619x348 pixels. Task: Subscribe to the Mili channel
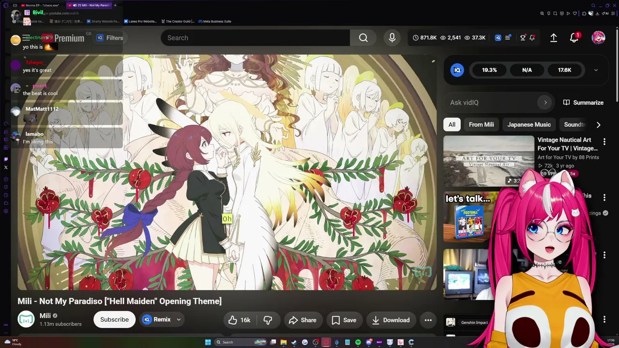point(115,319)
